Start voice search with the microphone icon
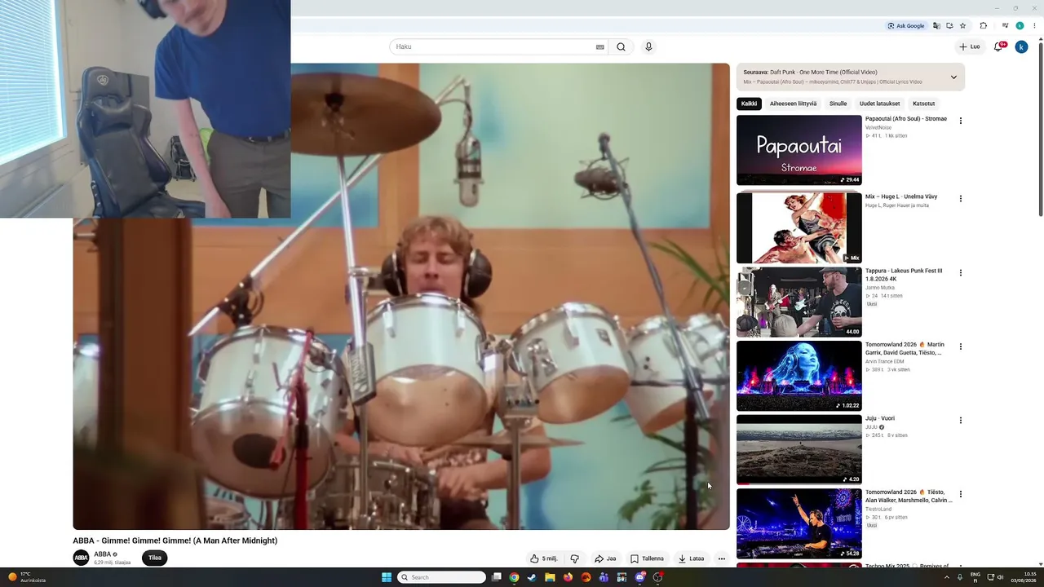 (648, 46)
